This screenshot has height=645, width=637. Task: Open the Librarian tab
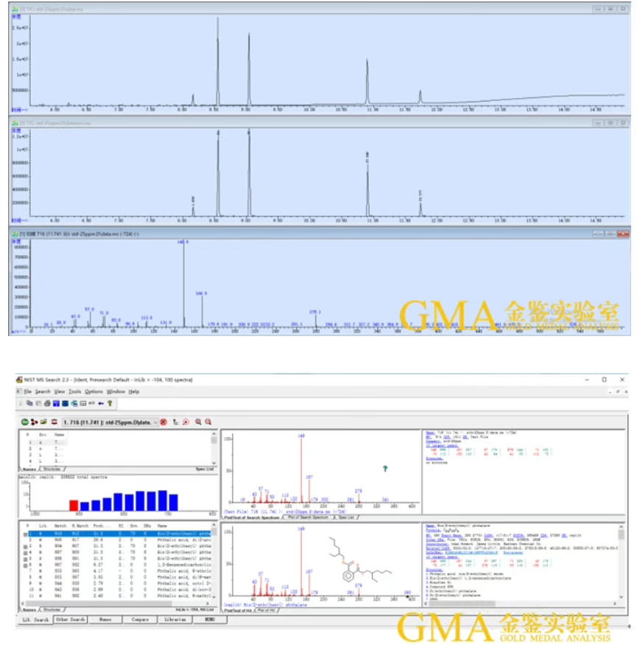click(x=175, y=620)
